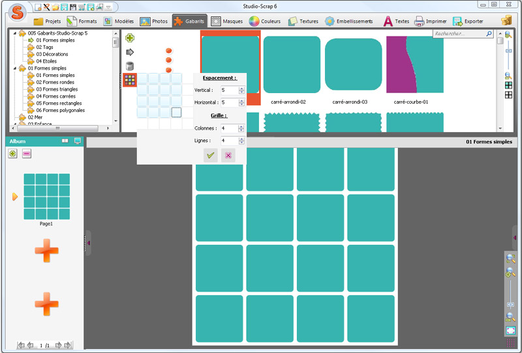Click the open folder icon in quick toolbar
The width and height of the screenshot is (522, 353).
click(x=55, y=7)
